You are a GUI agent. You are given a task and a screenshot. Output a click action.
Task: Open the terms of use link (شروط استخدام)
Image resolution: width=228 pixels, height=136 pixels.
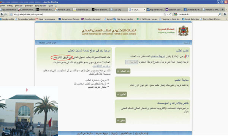point(158,57)
